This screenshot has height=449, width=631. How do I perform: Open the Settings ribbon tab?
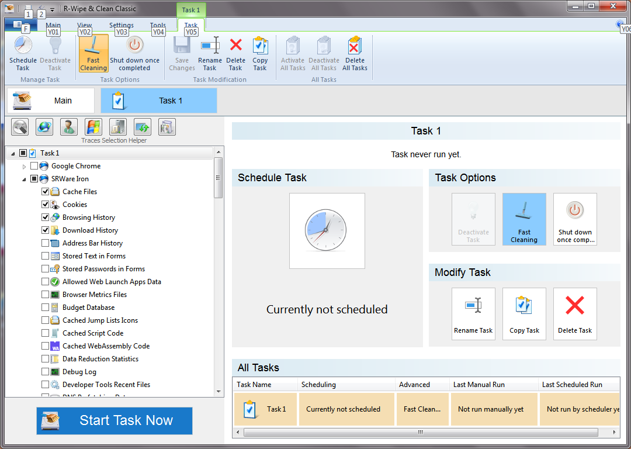coord(121,25)
